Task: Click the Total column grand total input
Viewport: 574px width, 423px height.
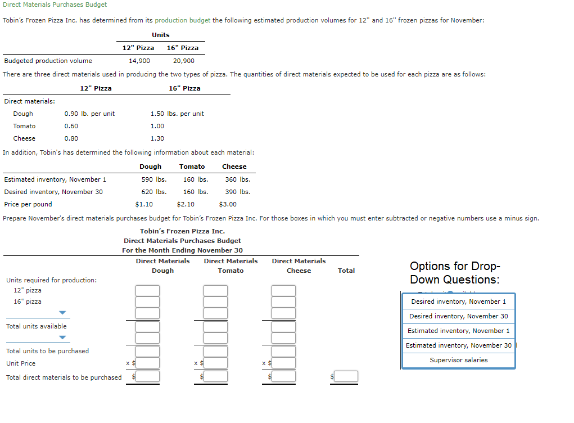Action: click(x=346, y=376)
